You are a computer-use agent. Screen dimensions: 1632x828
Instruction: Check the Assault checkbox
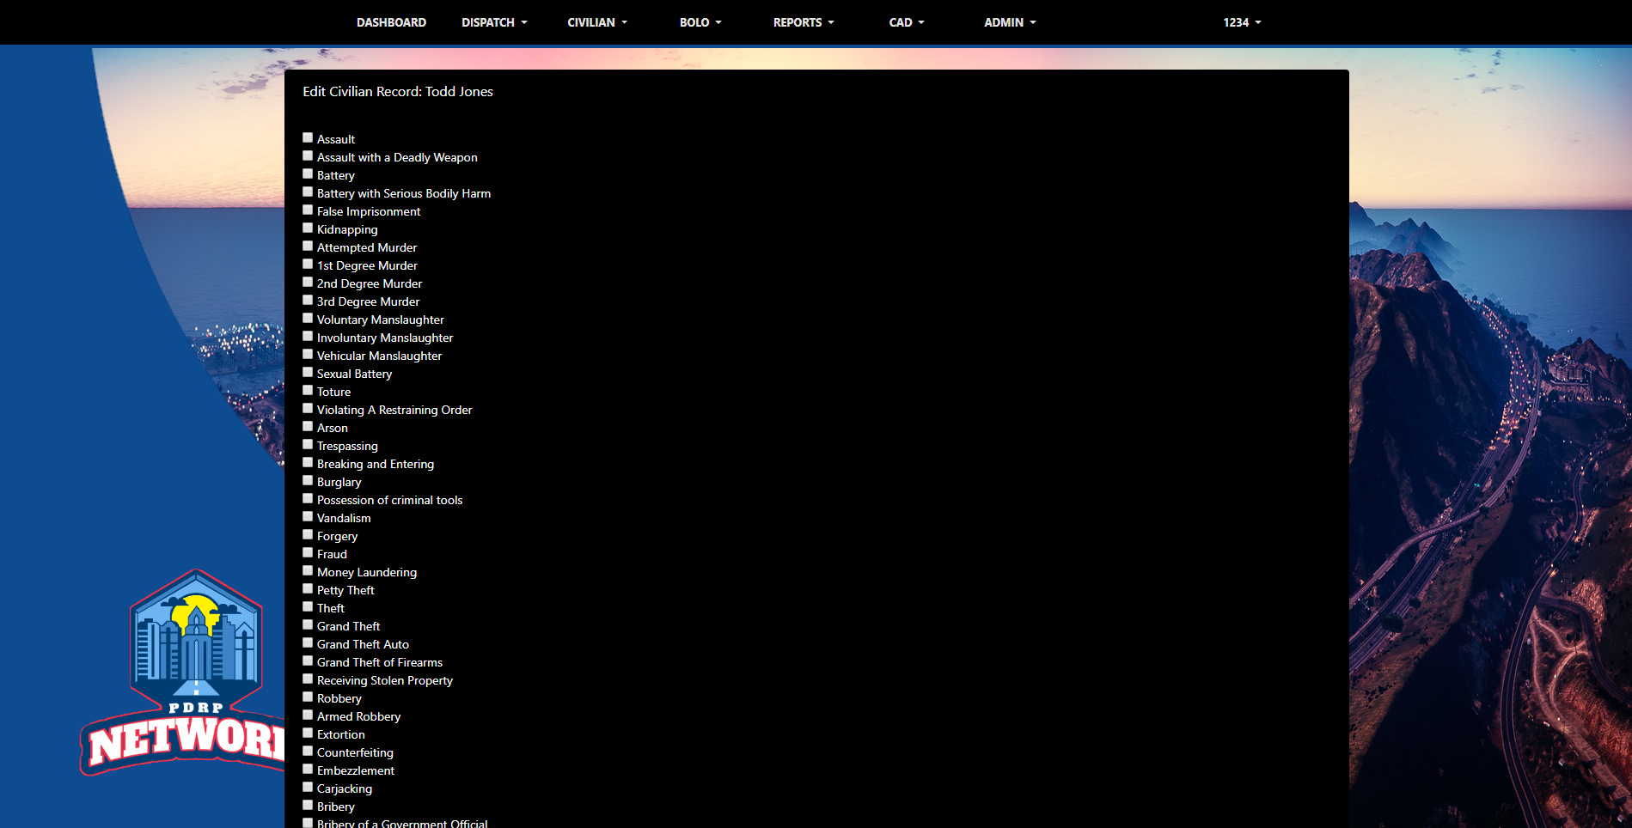click(308, 137)
